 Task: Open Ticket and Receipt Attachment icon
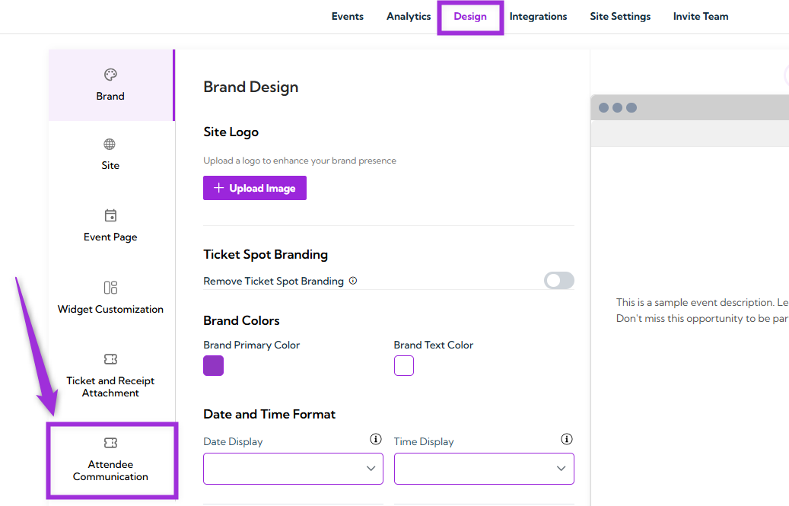110,359
